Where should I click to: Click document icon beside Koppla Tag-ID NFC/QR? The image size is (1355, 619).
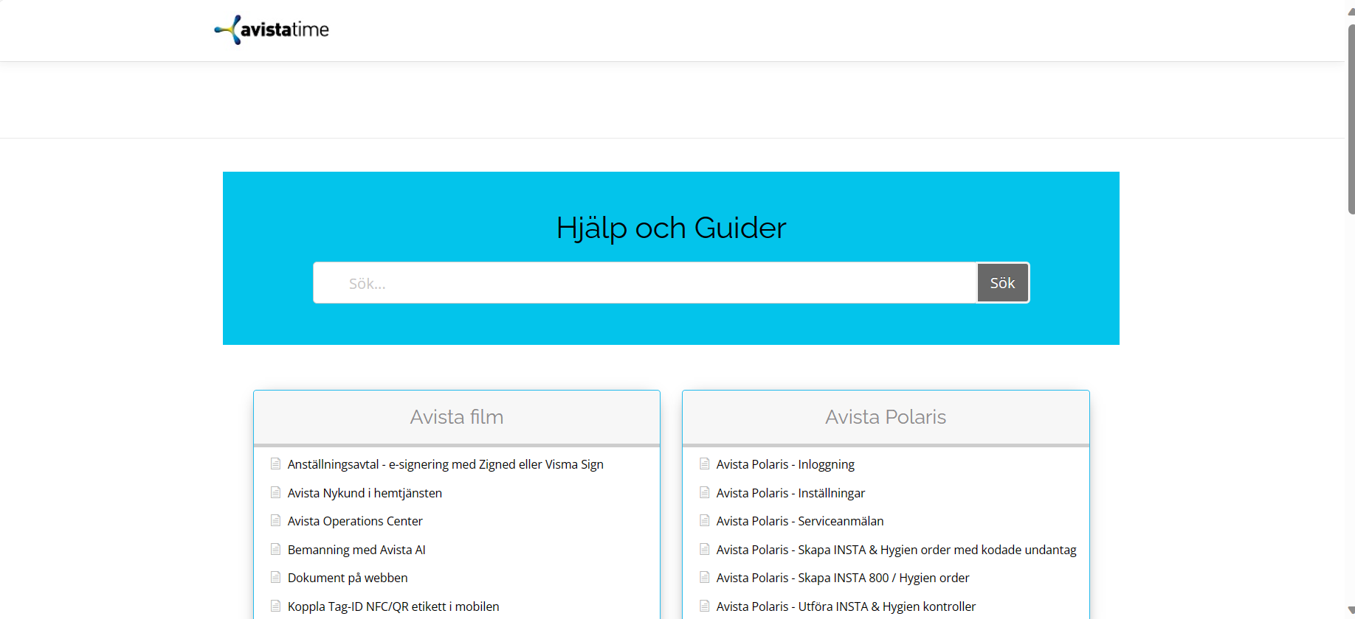[x=275, y=606]
